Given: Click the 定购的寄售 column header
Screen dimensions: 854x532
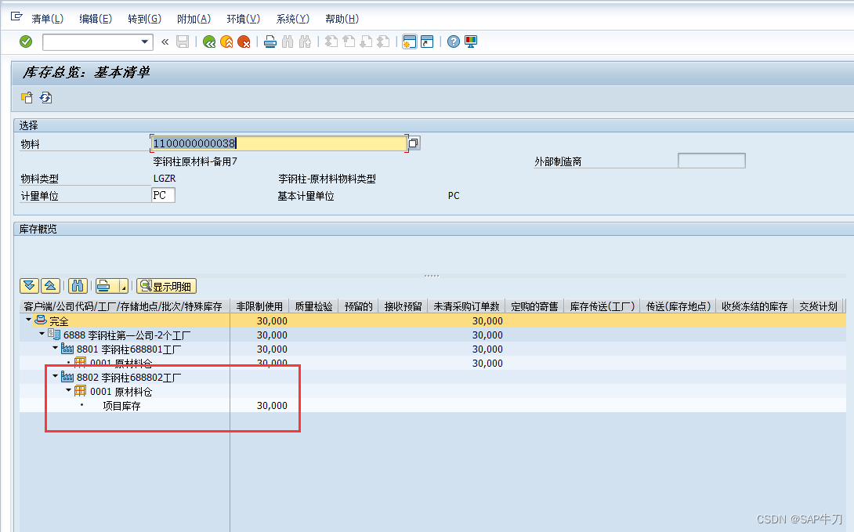Looking at the screenshot, I should click(x=534, y=306).
